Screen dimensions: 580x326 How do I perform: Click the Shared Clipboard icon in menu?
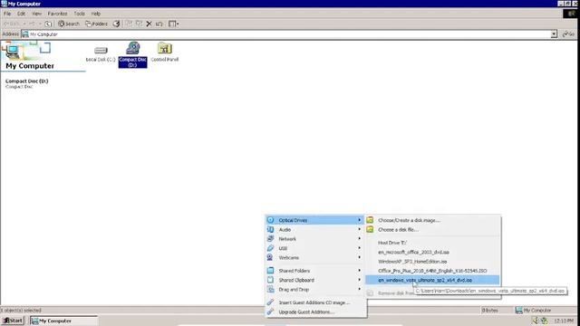(270, 280)
